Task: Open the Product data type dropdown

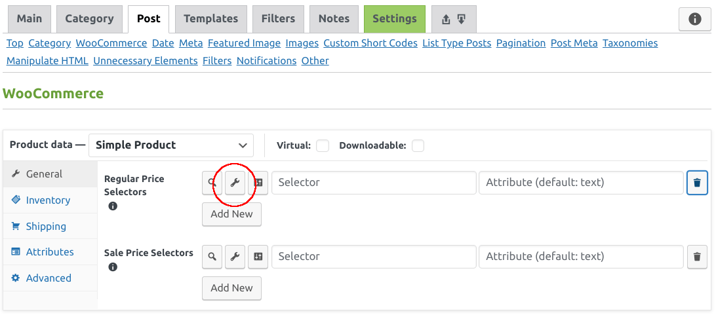Action: point(171,145)
